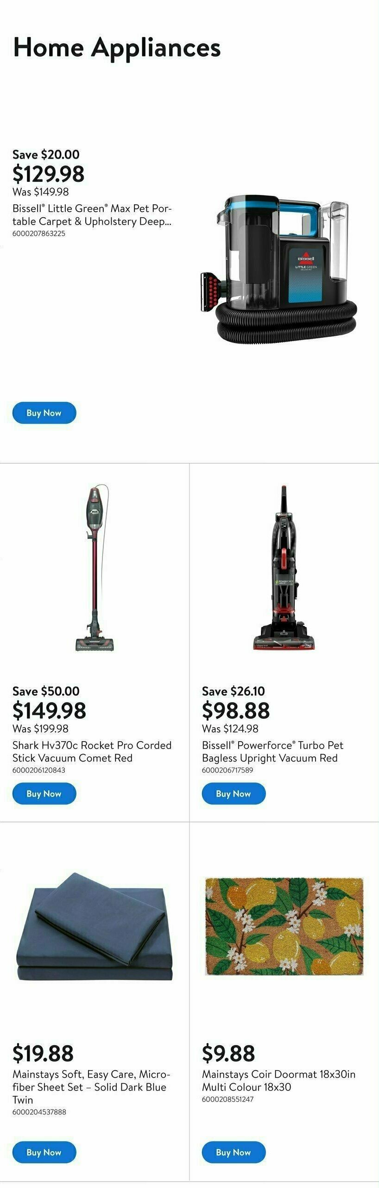The image size is (379, 1188).
Task: Click Buy Now for the Shark Rocket Pro vacuum
Action: (x=44, y=793)
